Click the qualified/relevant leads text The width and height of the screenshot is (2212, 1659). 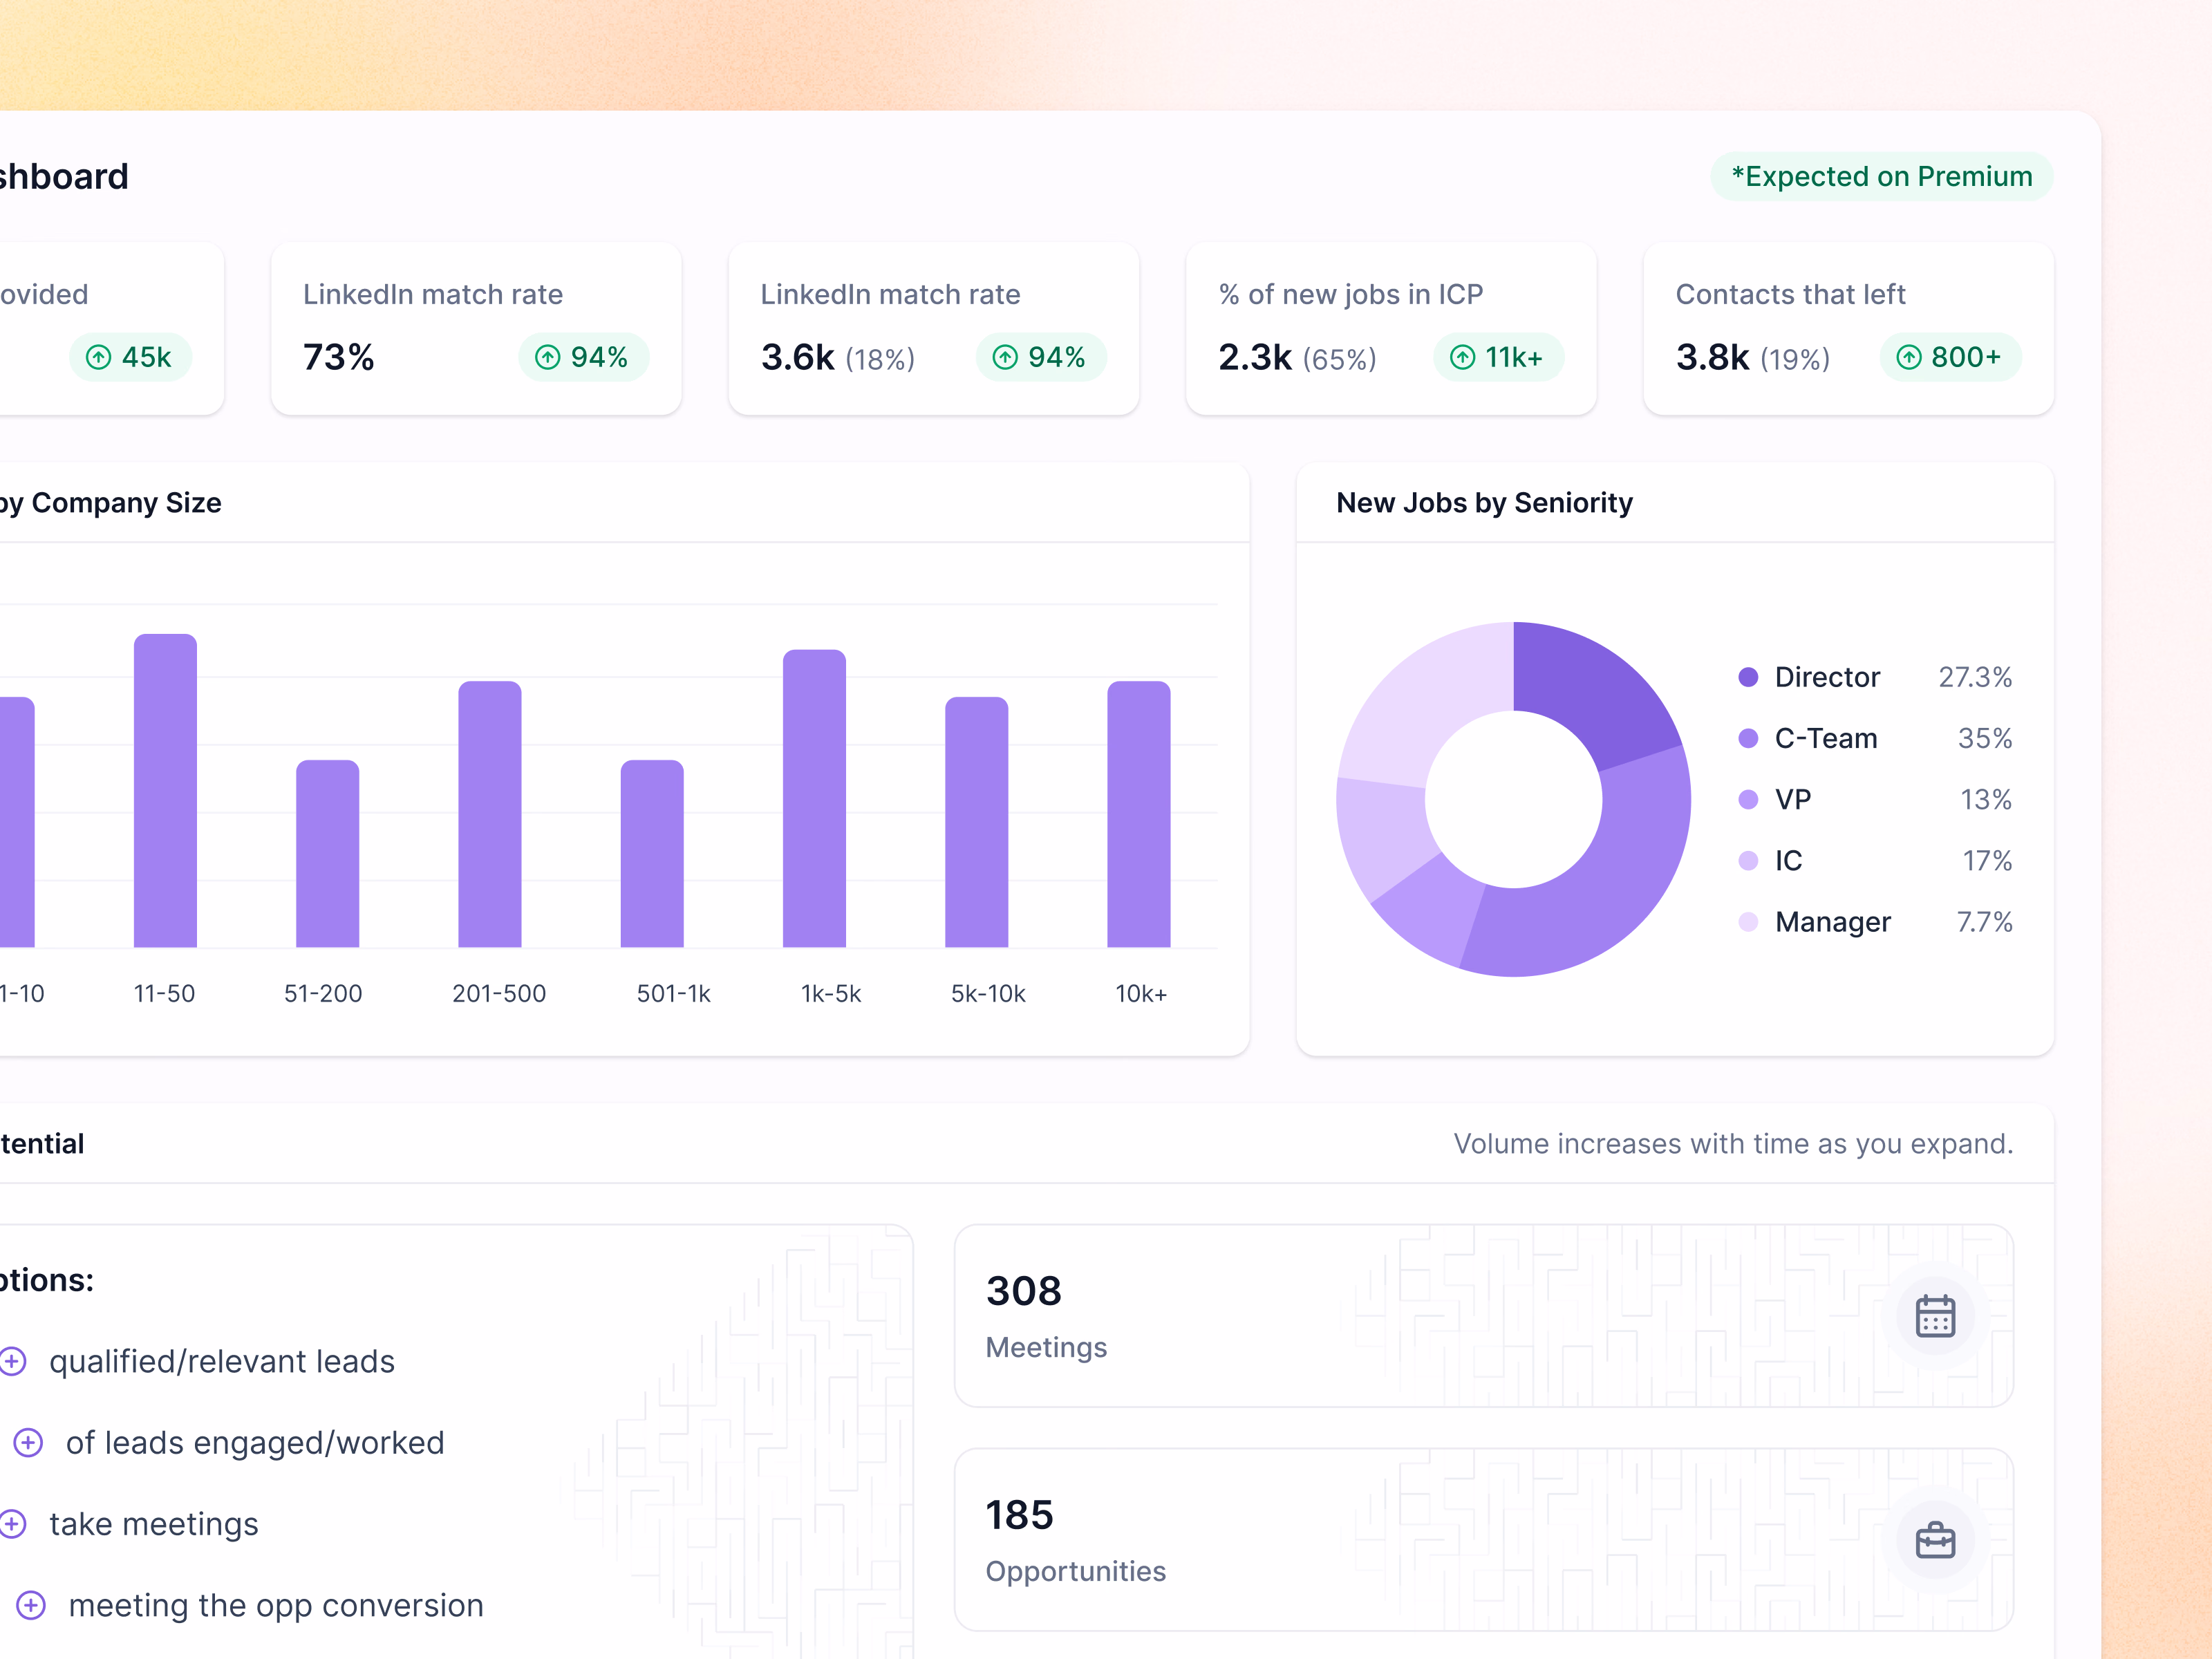pyautogui.click(x=222, y=1361)
